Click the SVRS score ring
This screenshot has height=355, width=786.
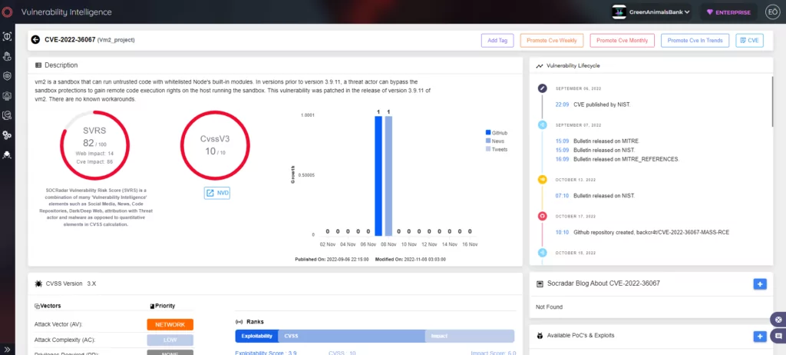94,145
